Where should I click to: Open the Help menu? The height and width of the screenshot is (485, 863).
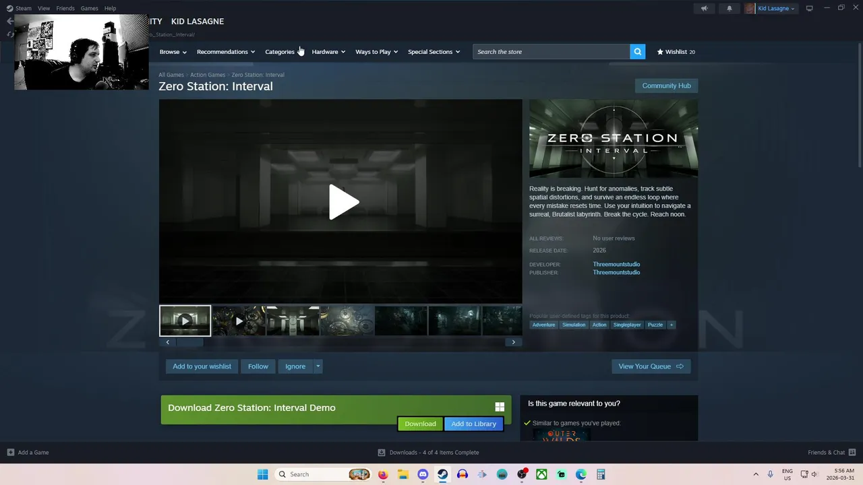coord(110,8)
